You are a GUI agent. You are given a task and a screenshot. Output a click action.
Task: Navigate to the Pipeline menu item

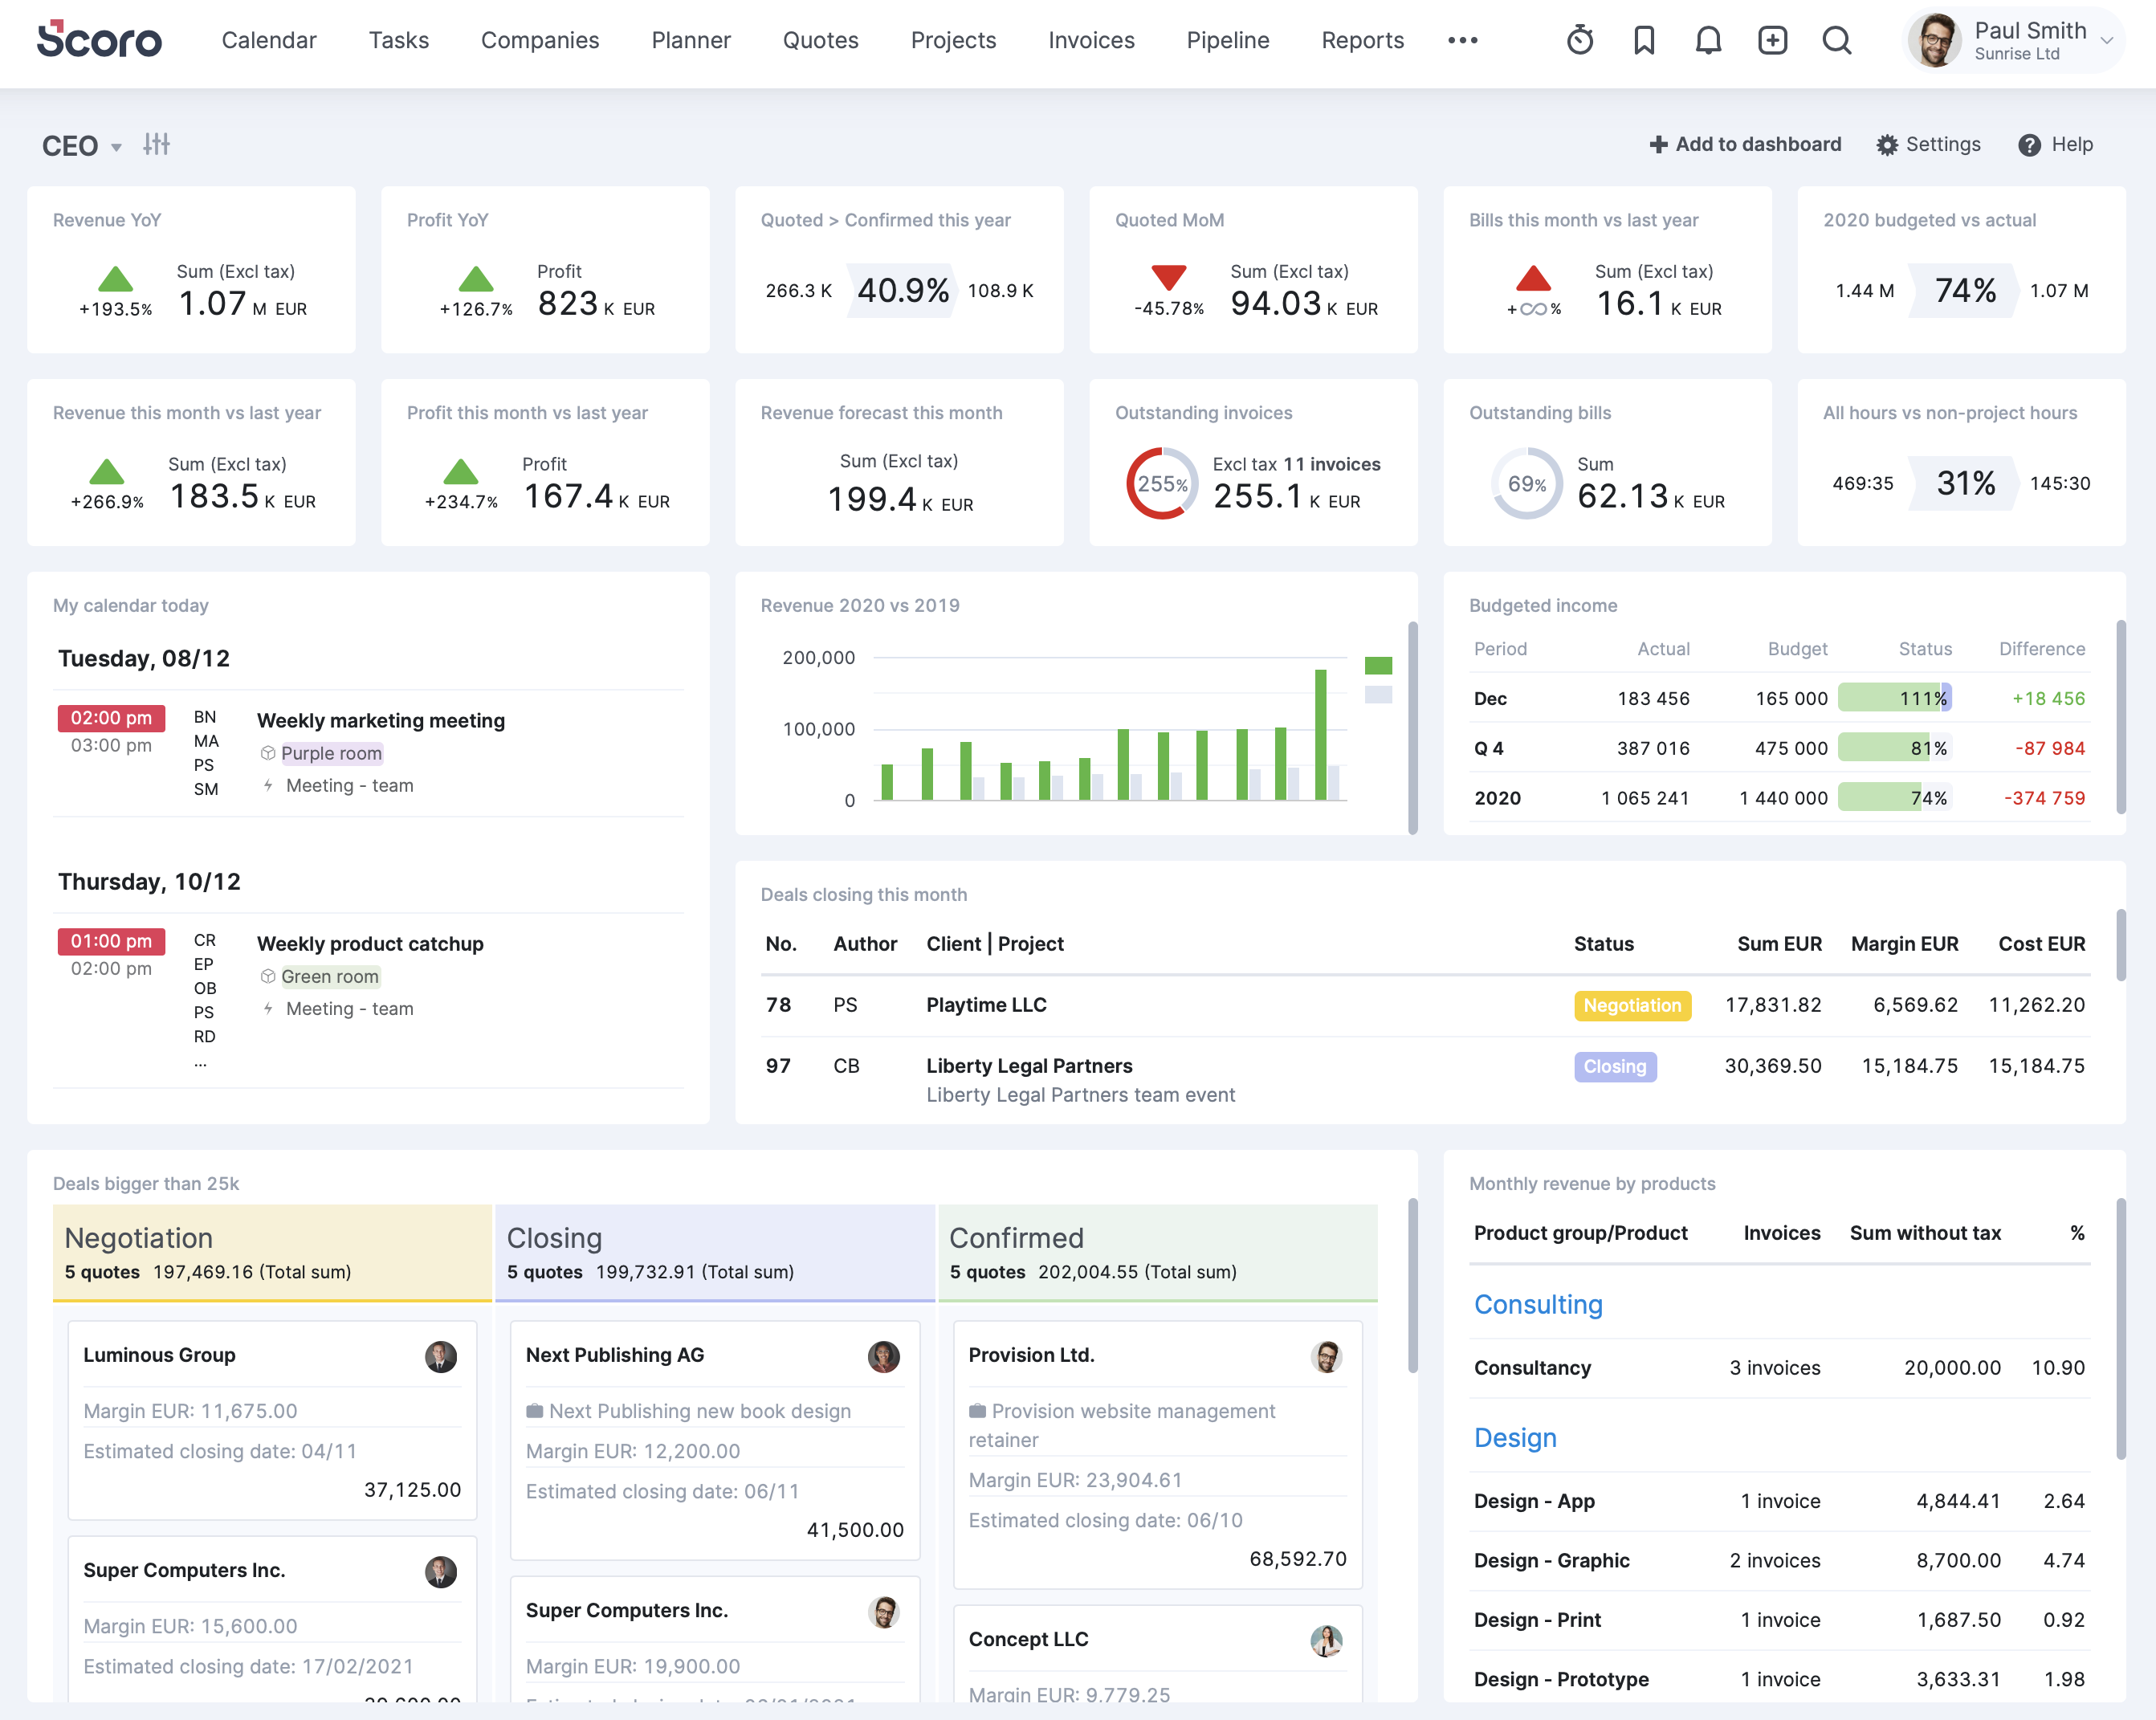[x=1228, y=41]
